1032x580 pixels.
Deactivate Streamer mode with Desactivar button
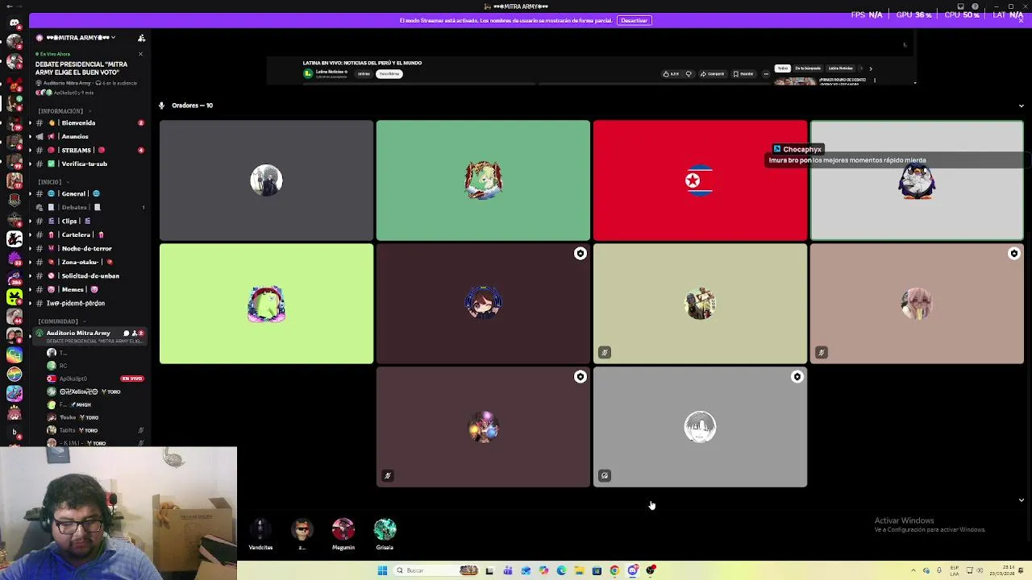pos(634,20)
